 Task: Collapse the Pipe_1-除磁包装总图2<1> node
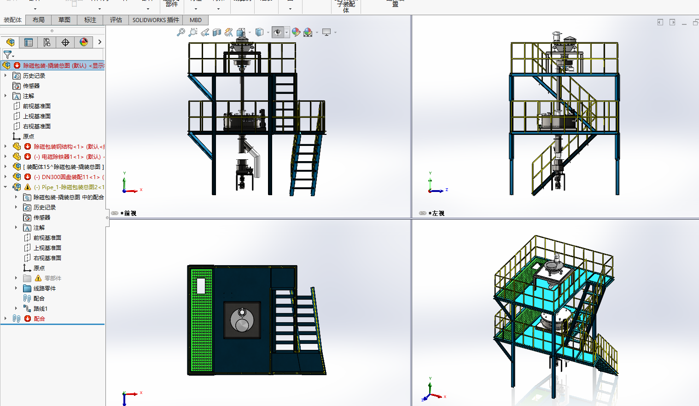click(x=6, y=187)
